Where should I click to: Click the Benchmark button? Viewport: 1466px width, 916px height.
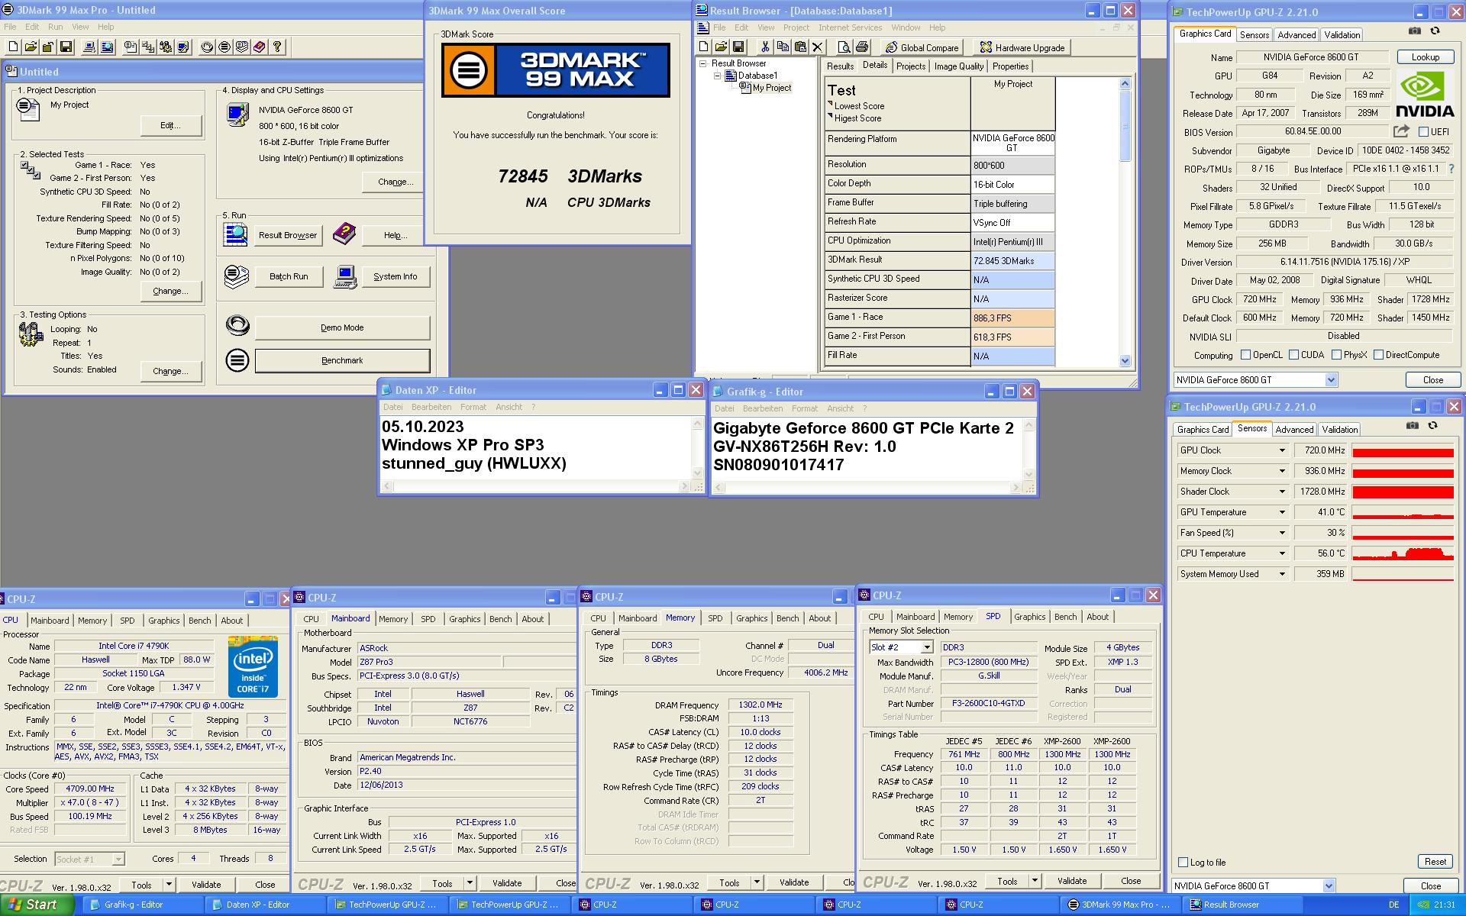click(342, 360)
